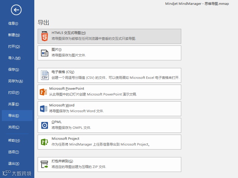The width and height of the screenshot is (238, 178).
Task: Open the 信息(I) menu item
Action: (13, 23)
